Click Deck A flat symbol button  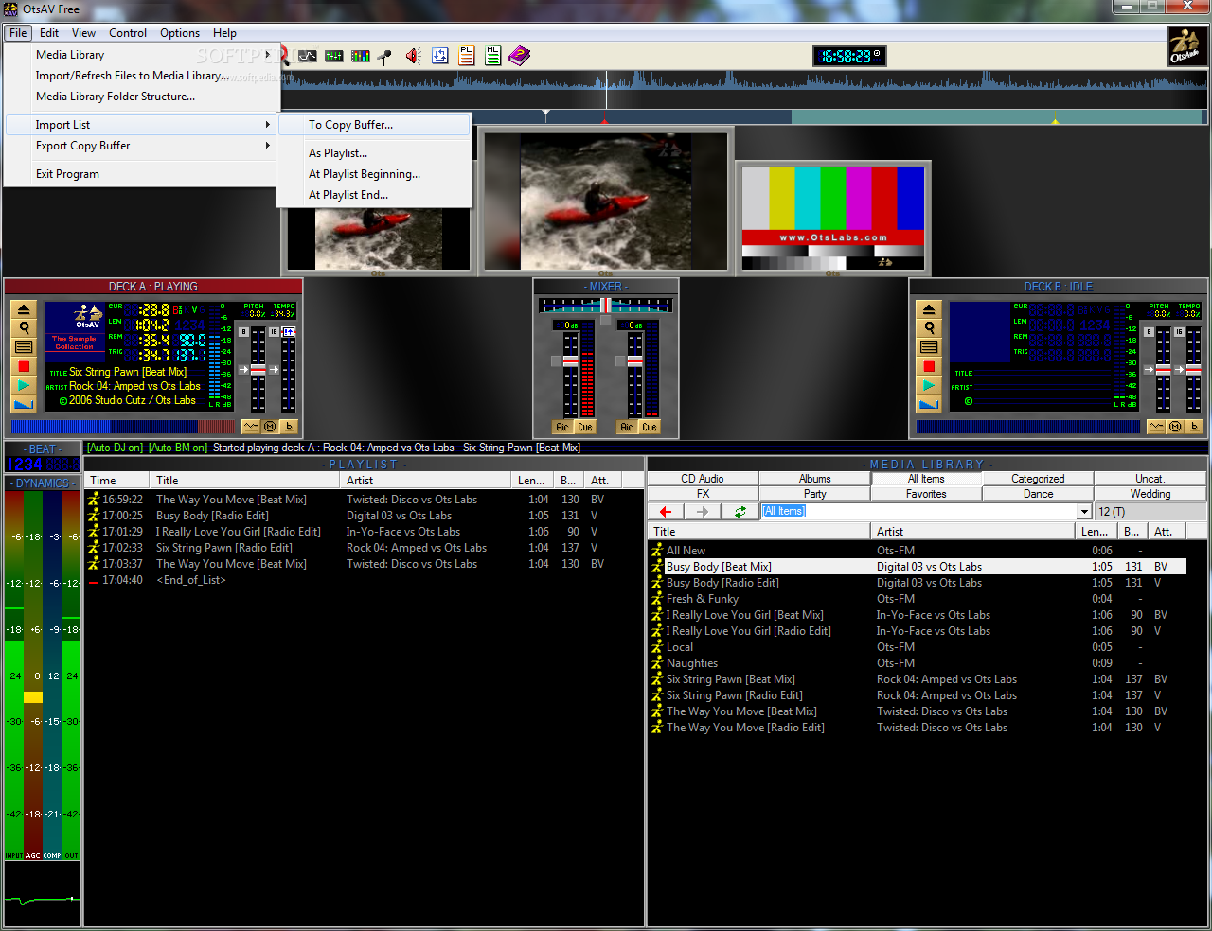[290, 427]
